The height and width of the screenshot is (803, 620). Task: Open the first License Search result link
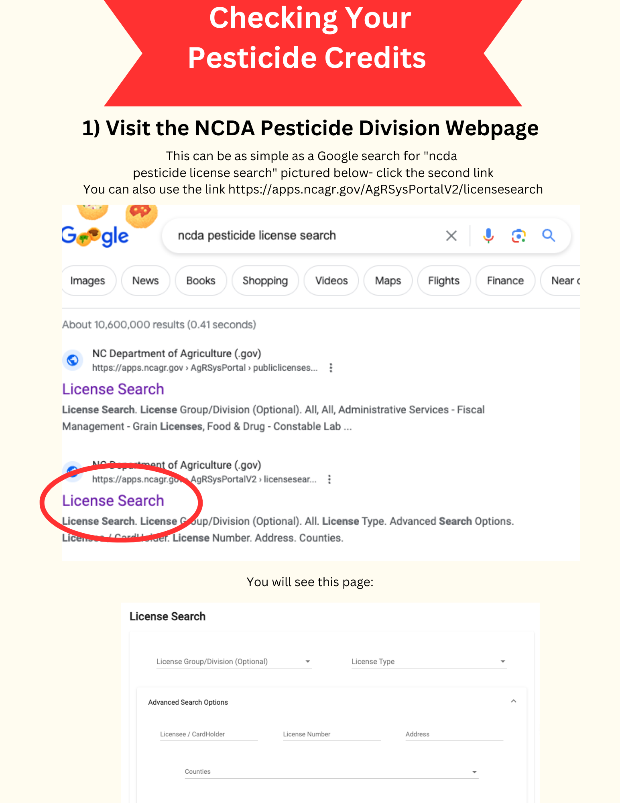point(113,389)
